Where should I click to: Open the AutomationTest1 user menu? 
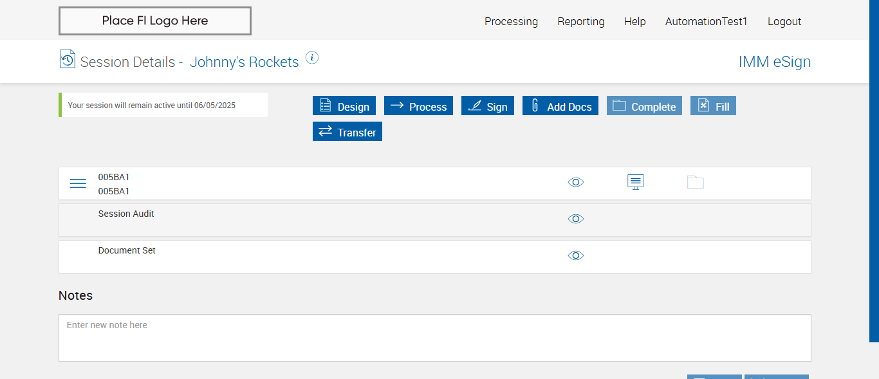(706, 21)
